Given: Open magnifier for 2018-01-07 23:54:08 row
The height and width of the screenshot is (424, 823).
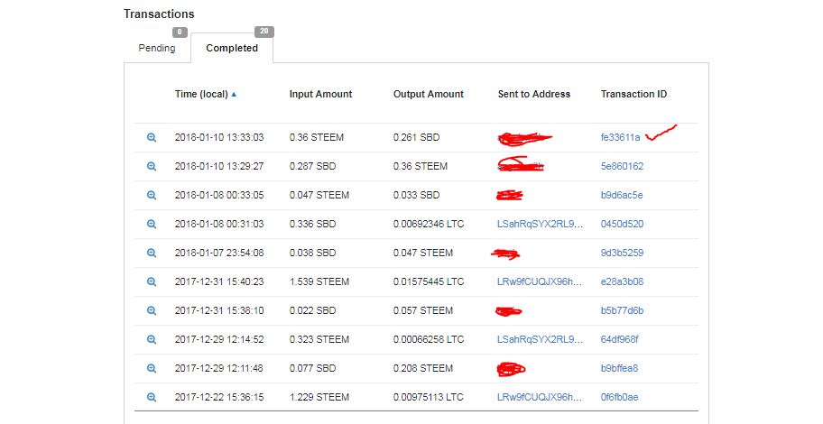Looking at the screenshot, I should [152, 253].
